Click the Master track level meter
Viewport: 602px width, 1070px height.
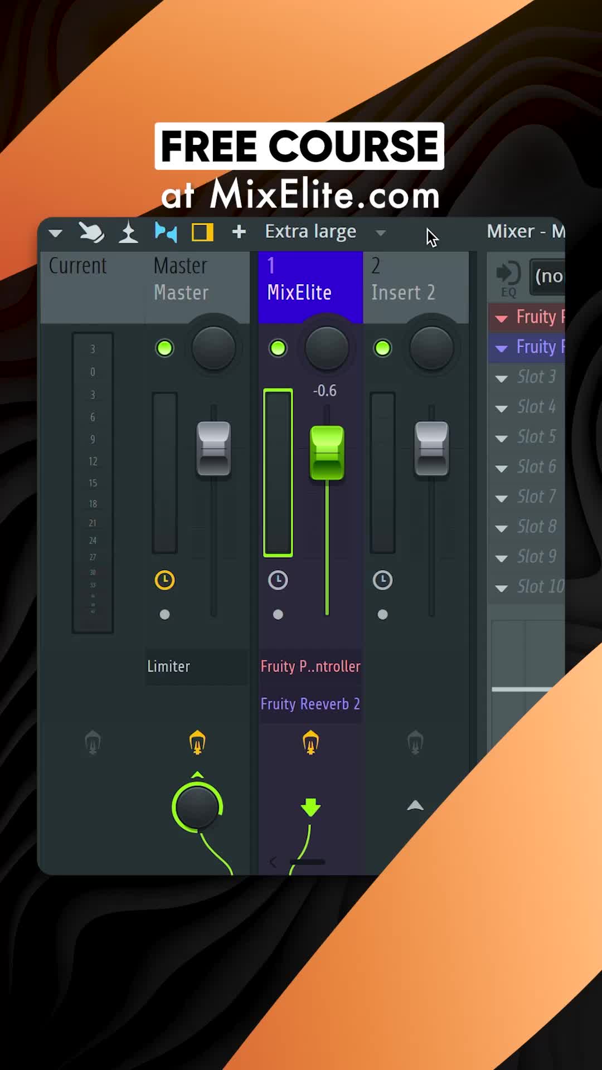click(164, 473)
